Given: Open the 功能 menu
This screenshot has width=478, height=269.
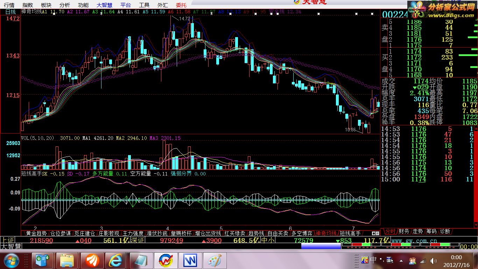Looking at the screenshot, I should pyautogui.click(x=83, y=5).
